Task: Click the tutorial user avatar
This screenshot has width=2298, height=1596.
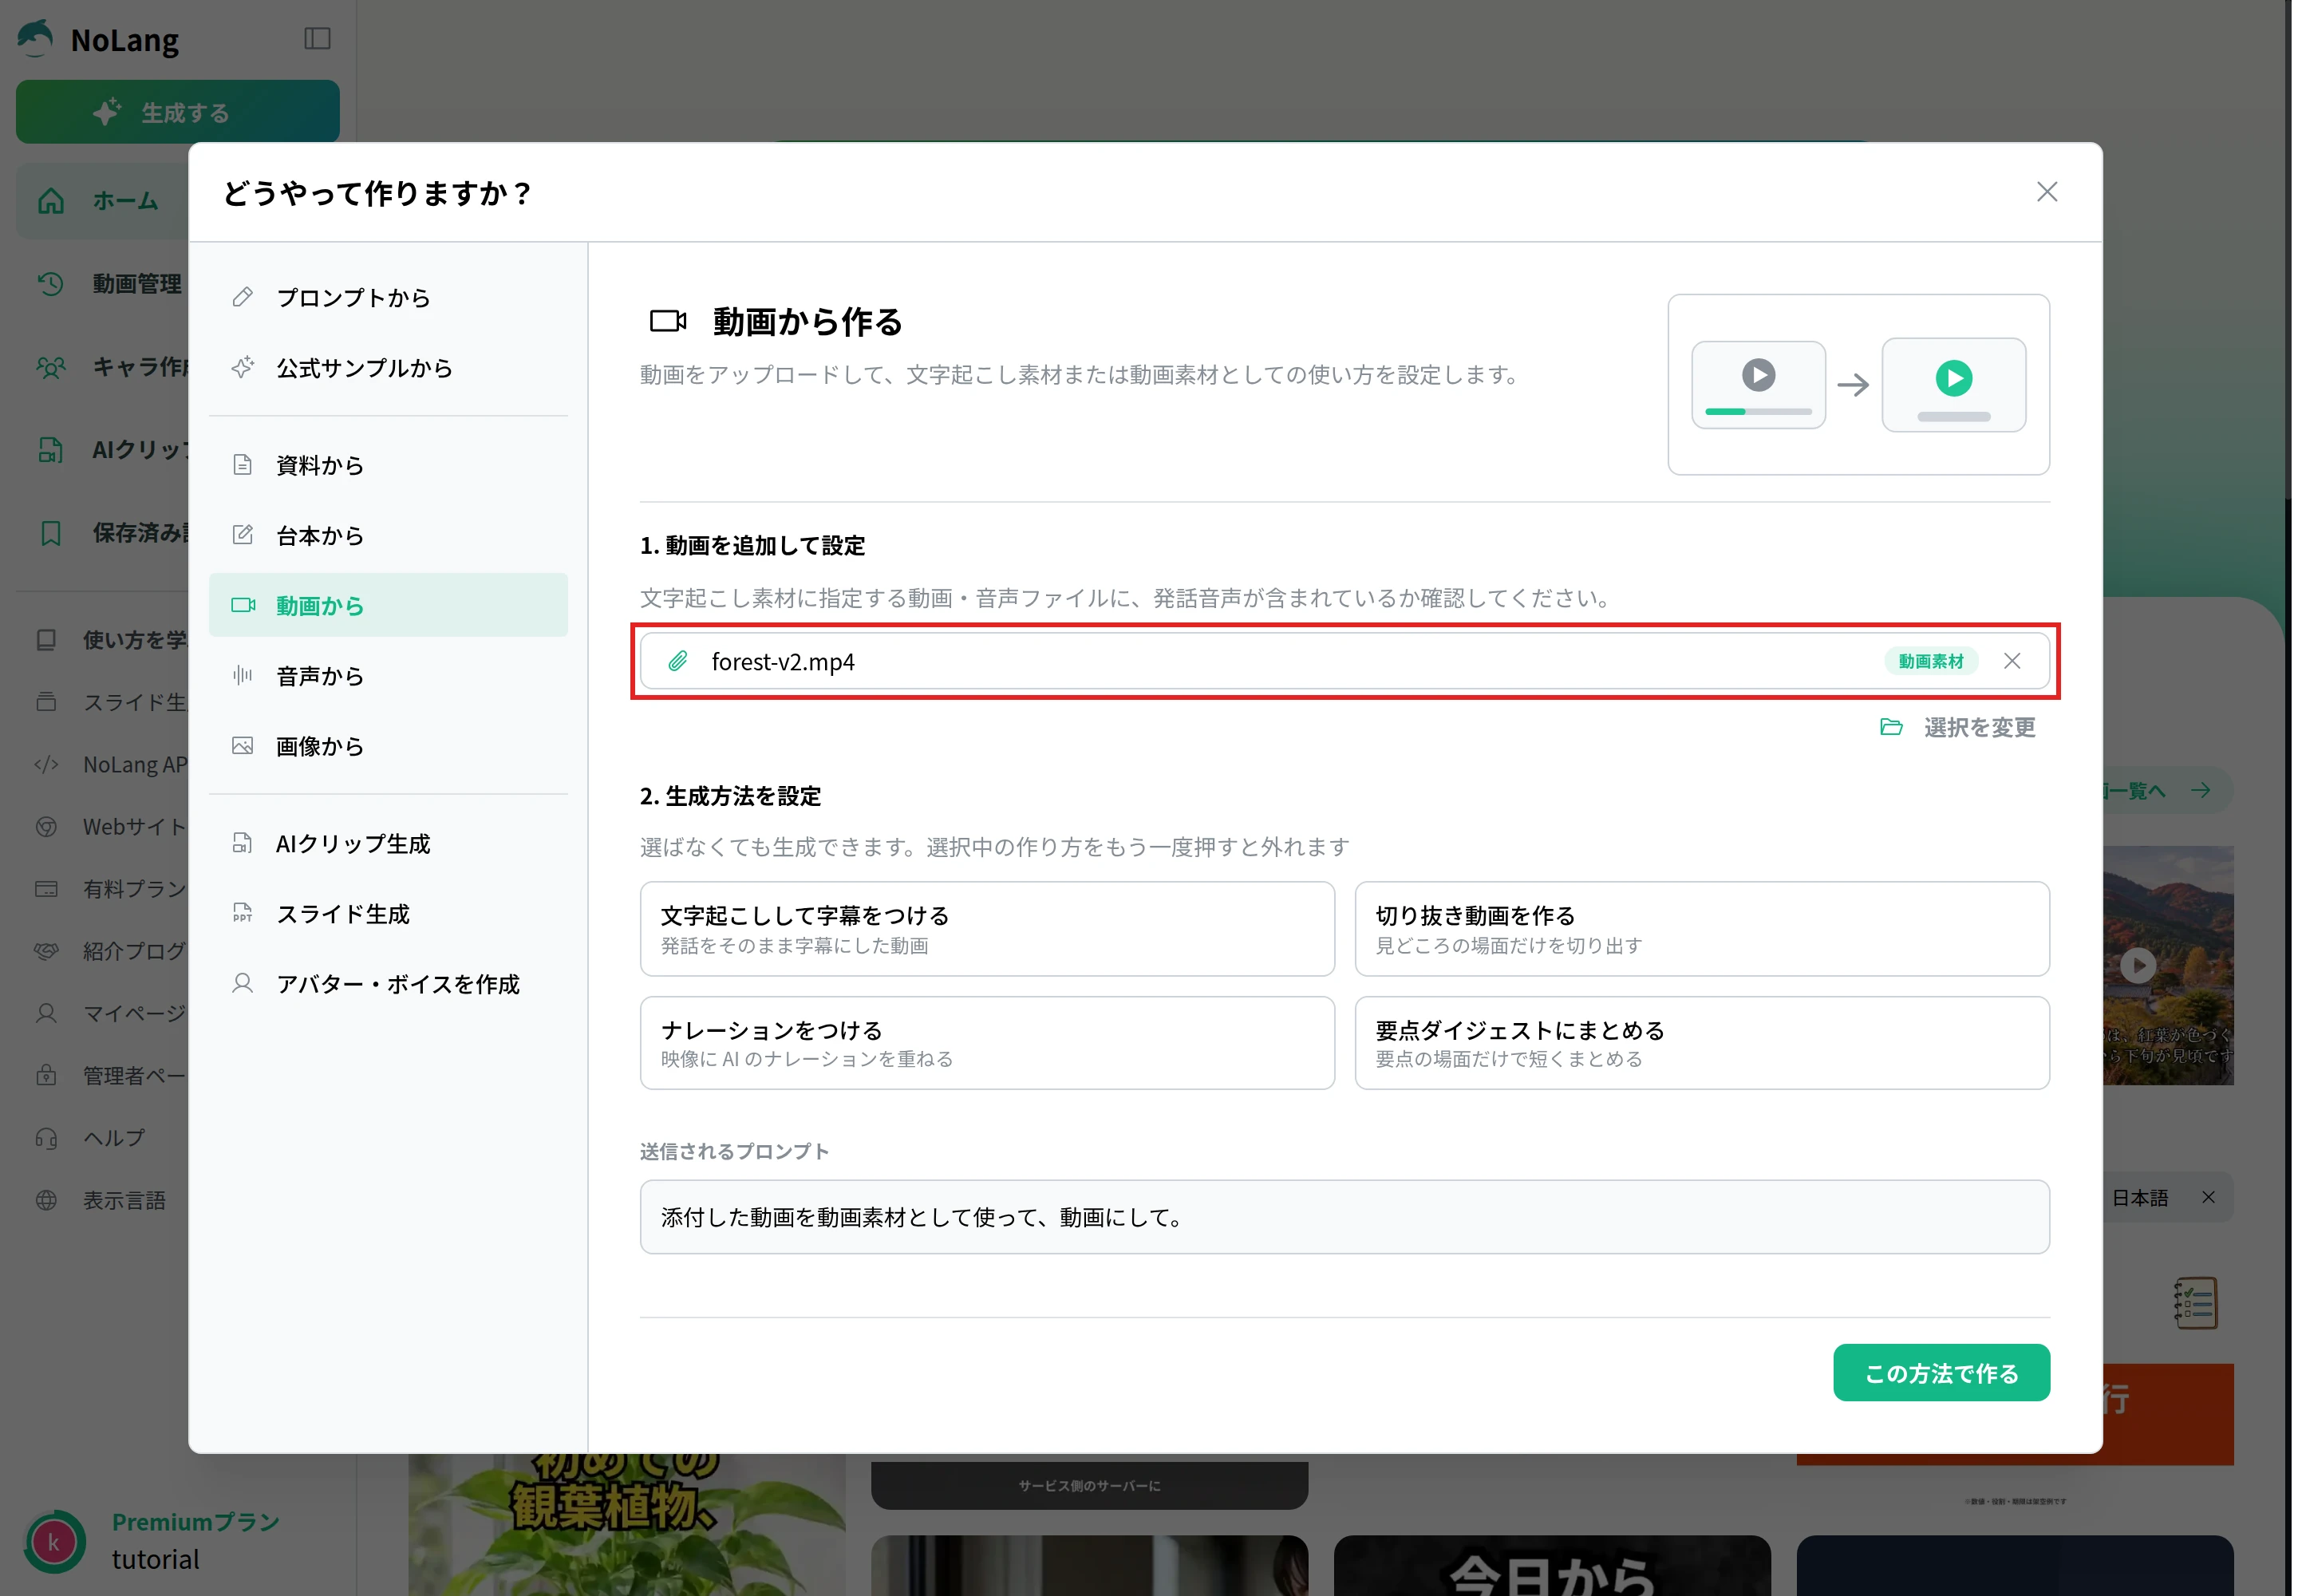Action: [53, 1541]
